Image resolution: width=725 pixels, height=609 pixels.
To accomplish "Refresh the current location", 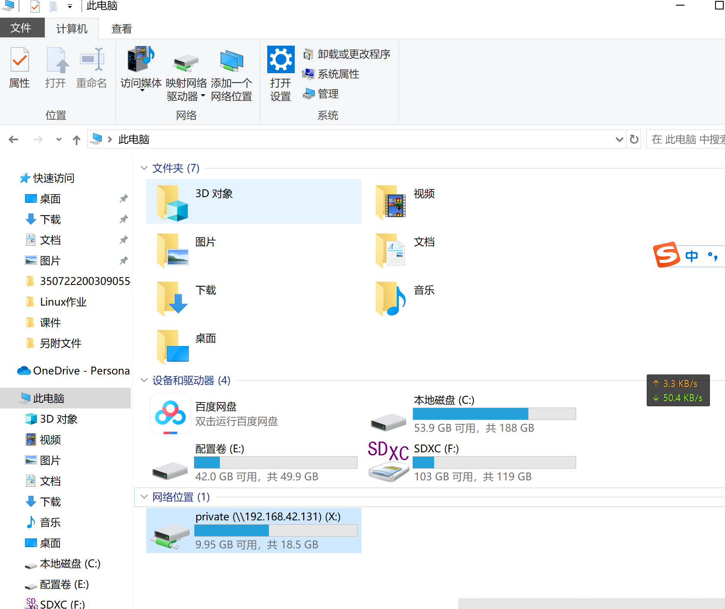I will tap(634, 139).
